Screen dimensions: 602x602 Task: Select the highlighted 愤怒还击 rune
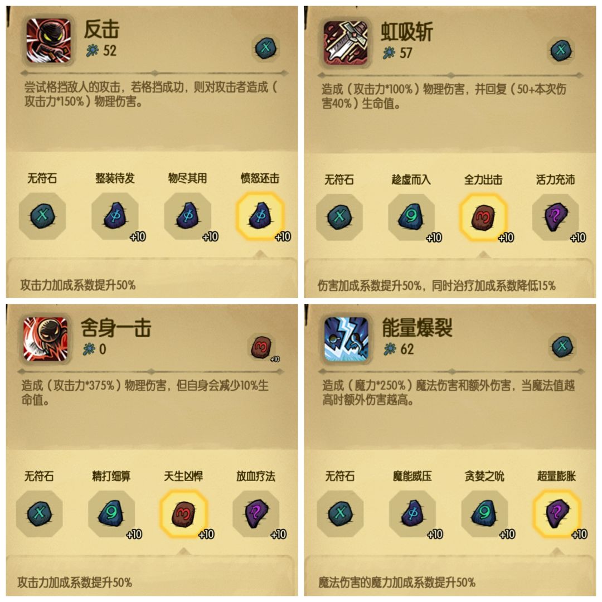(x=260, y=216)
